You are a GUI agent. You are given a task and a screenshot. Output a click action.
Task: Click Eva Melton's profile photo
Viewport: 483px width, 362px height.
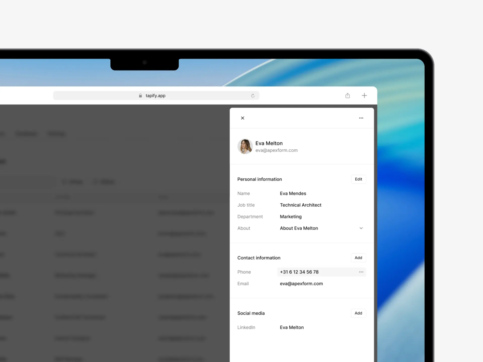(245, 146)
